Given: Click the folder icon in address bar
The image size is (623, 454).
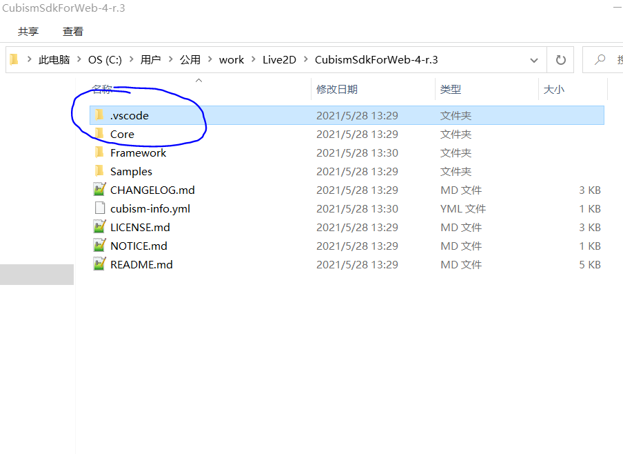Looking at the screenshot, I should coord(14,59).
